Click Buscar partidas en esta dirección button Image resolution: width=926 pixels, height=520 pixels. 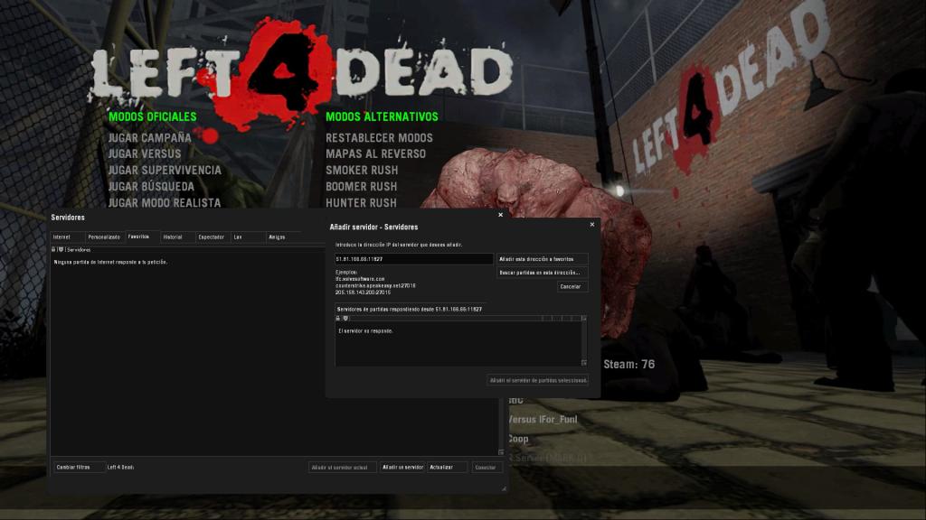[542, 273]
